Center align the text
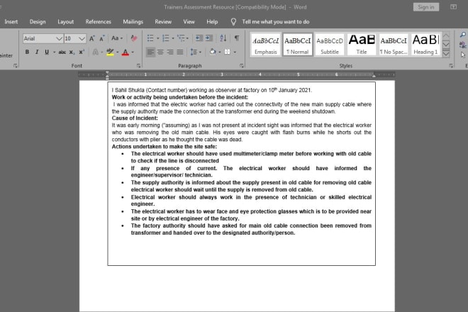The height and width of the screenshot is (312, 468). [160, 52]
